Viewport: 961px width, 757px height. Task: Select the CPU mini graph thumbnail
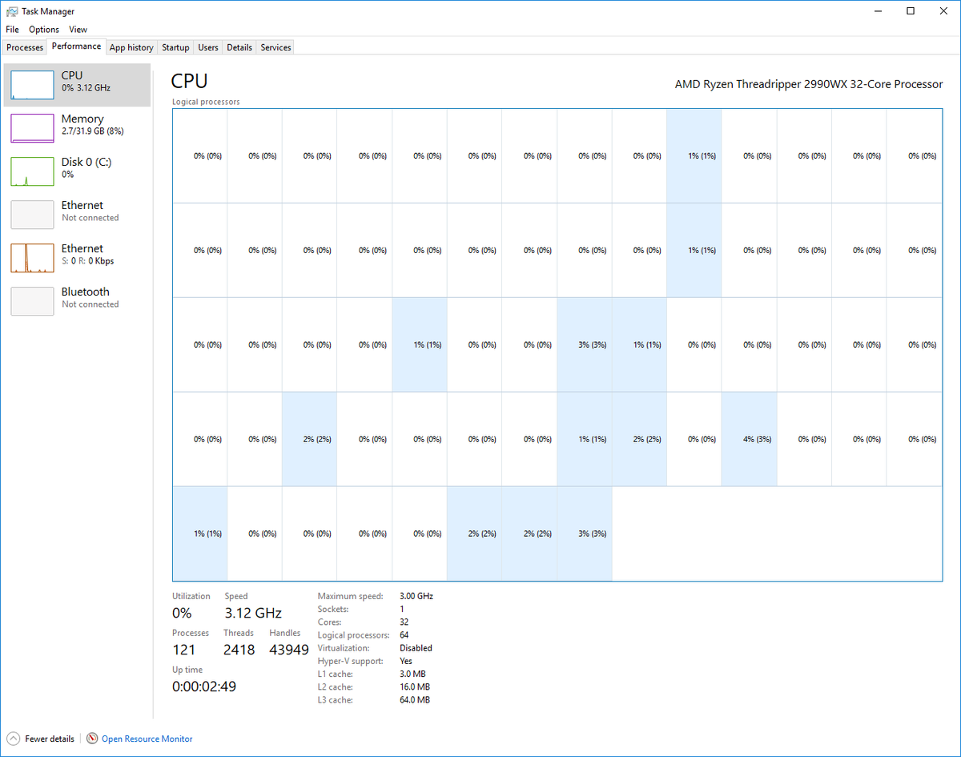pos(32,84)
